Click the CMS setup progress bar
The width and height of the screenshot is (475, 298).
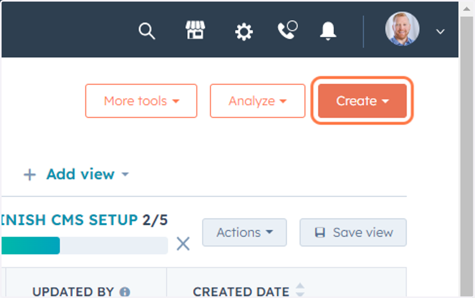(x=85, y=245)
